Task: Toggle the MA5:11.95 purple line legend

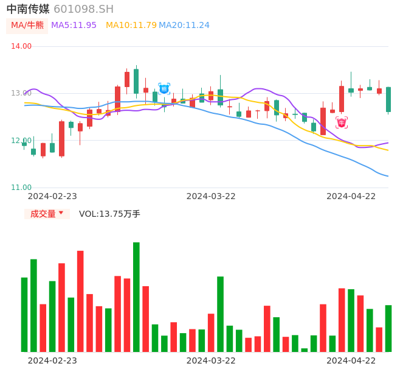Action: 74,25
